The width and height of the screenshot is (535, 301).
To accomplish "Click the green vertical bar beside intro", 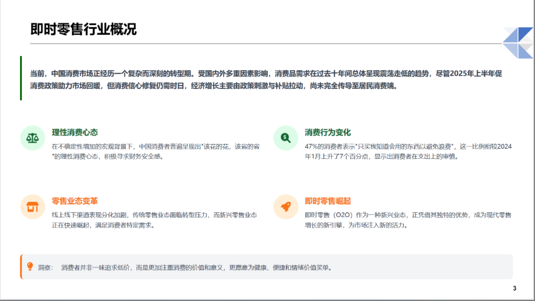I will (x=21, y=78).
